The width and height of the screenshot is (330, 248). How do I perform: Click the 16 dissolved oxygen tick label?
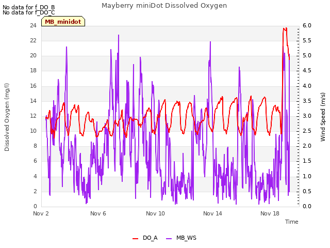(33, 86)
